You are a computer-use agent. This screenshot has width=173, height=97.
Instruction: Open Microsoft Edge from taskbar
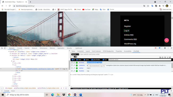tap(53, 95)
